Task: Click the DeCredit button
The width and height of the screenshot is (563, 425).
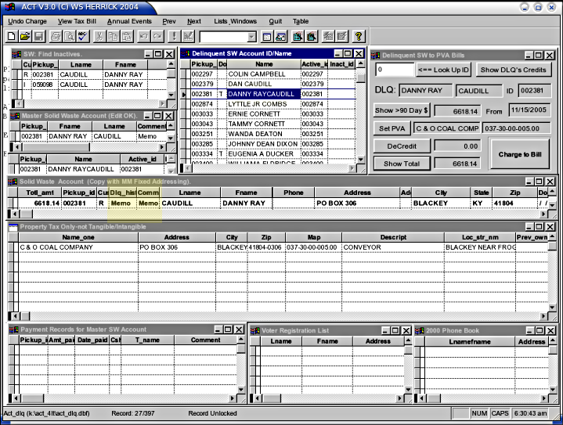Action: click(x=402, y=146)
